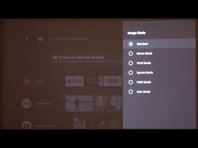The height and width of the screenshot is (148, 198).
Task: Click the Latest talks row label
Action: point(43,104)
